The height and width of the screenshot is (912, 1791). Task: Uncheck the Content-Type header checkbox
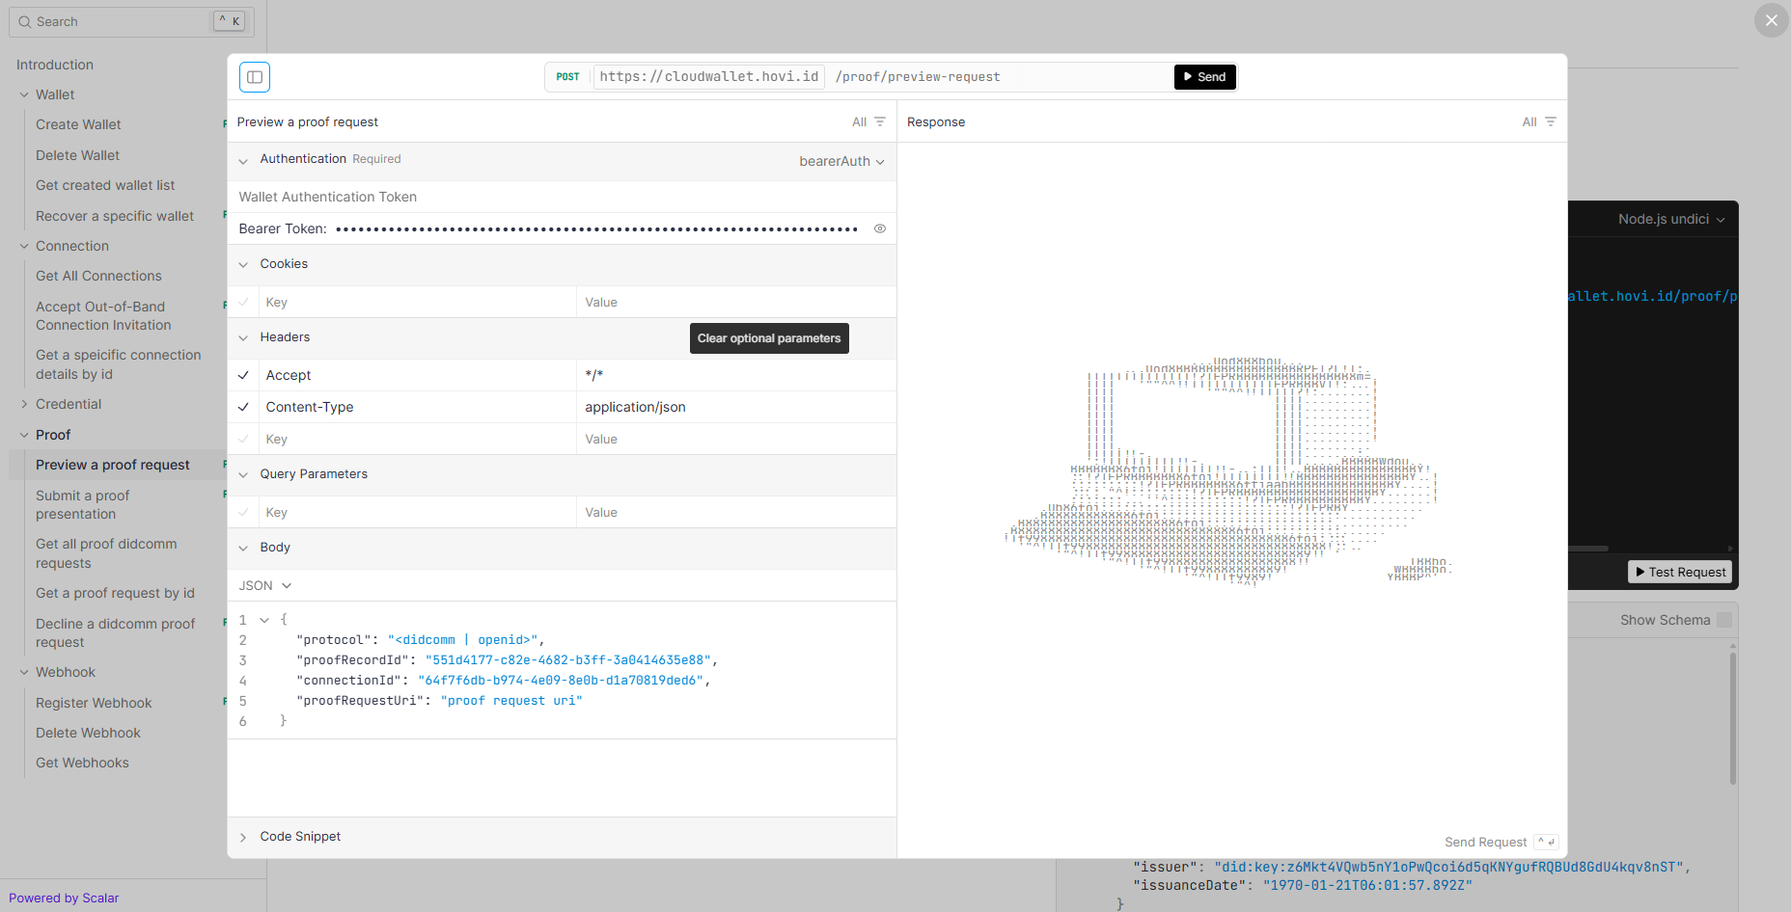point(244,407)
